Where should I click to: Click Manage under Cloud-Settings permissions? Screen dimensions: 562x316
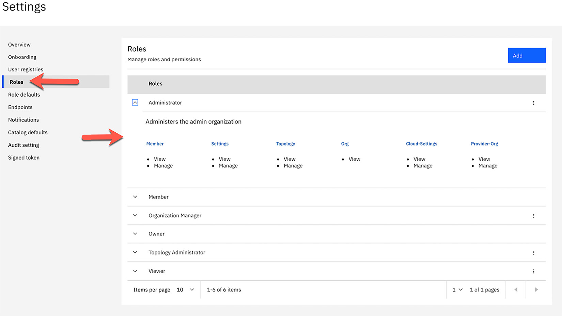click(x=423, y=166)
